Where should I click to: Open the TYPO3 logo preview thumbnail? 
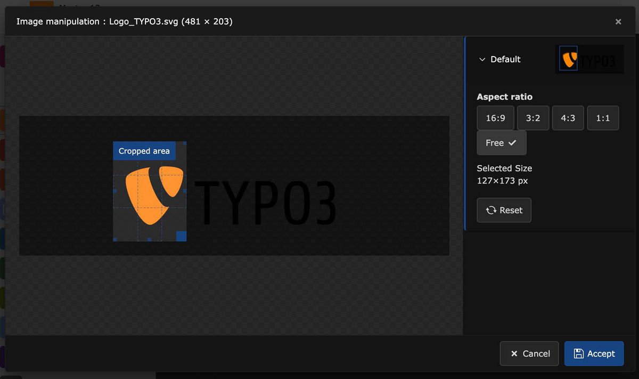589,59
